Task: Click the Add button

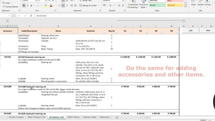Action: [x=190, y=31]
